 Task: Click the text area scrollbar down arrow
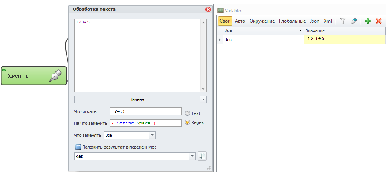pyautogui.click(x=203, y=89)
